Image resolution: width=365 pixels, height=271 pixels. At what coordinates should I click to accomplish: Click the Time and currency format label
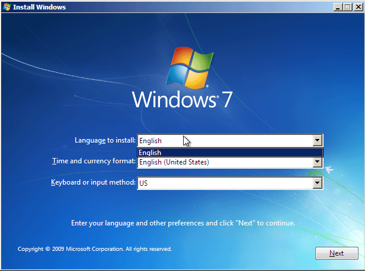[x=94, y=161]
